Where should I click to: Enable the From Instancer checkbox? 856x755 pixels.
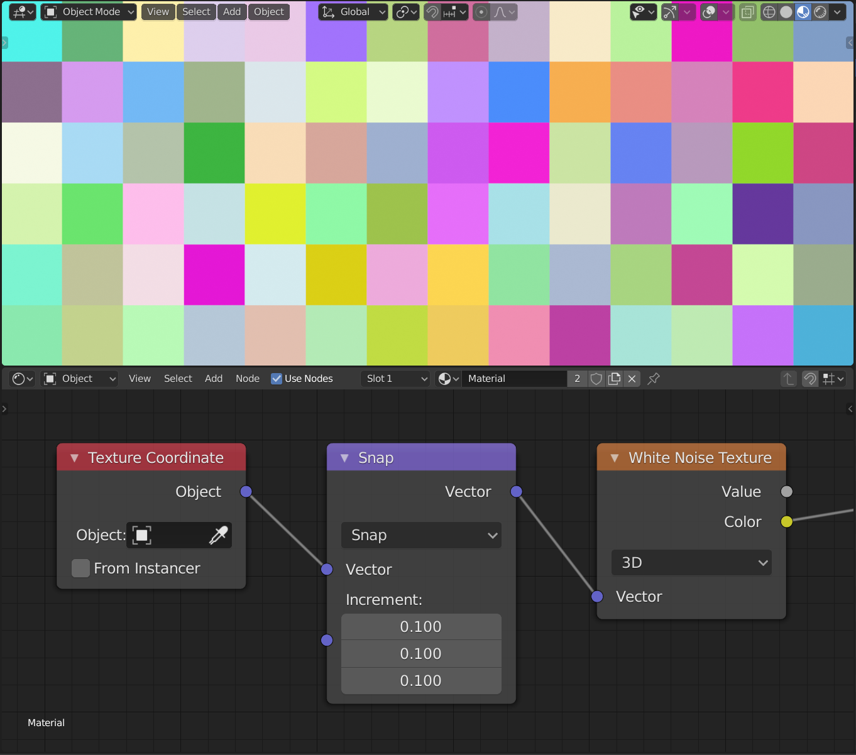pyautogui.click(x=80, y=568)
